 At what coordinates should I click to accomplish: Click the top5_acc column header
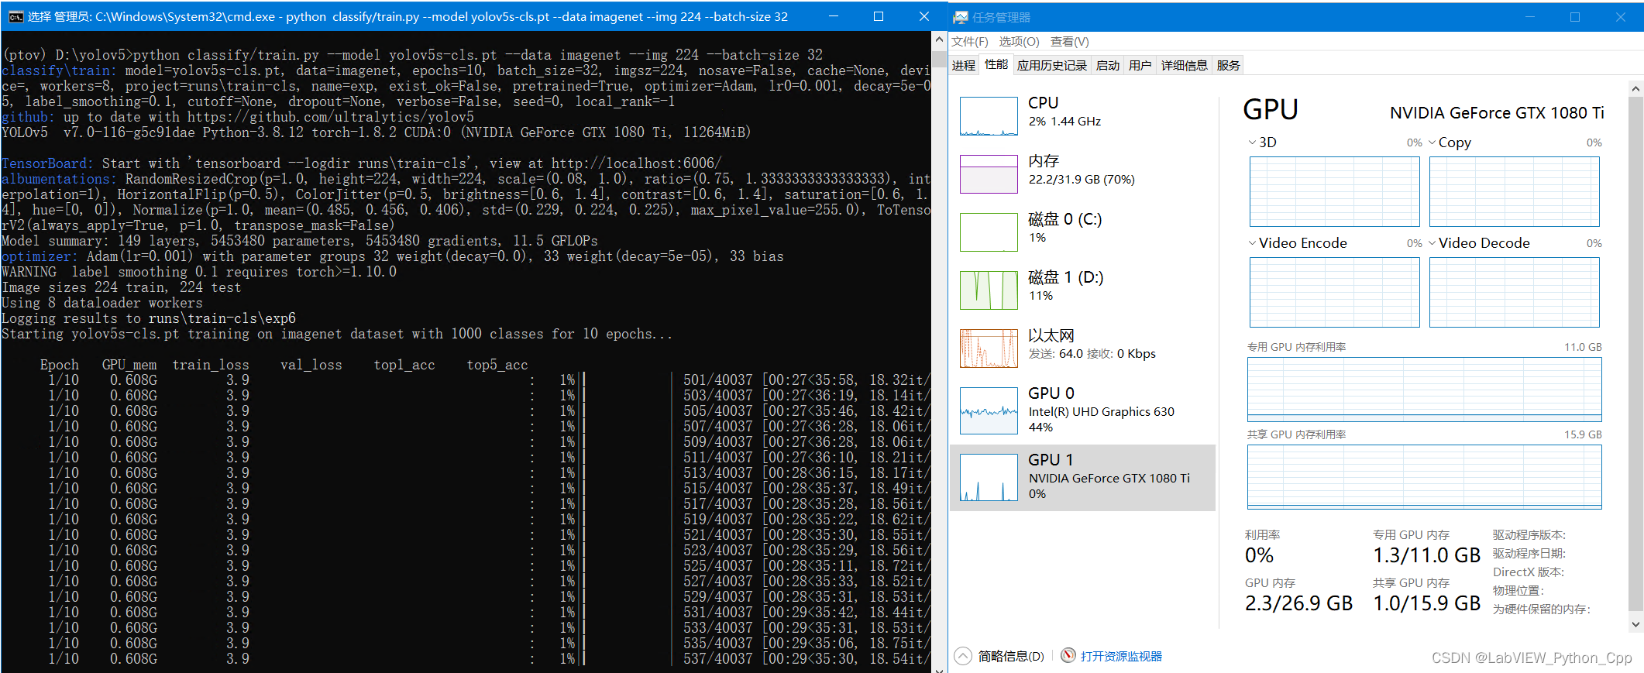[497, 365]
